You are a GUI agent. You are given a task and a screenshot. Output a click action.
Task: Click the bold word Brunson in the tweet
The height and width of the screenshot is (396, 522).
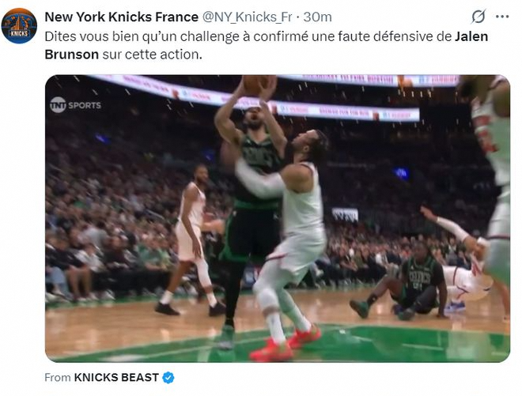click(x=71, y=55)
